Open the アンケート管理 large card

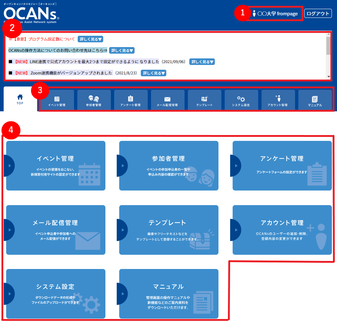[x=282, y=166]
